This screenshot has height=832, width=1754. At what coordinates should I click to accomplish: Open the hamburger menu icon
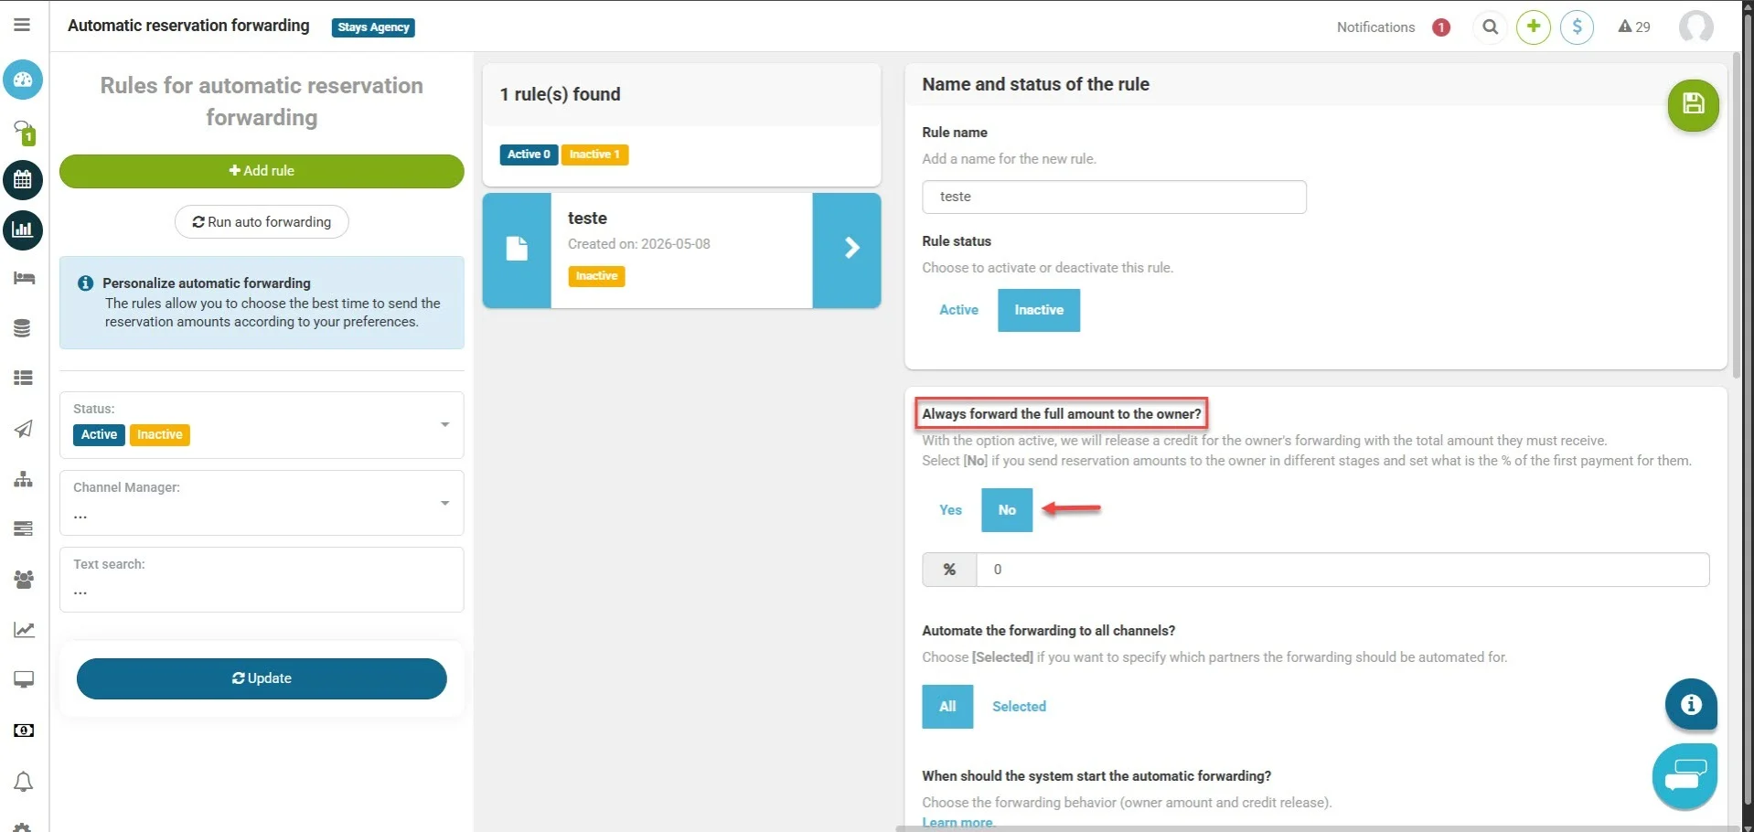pos(22,25)
